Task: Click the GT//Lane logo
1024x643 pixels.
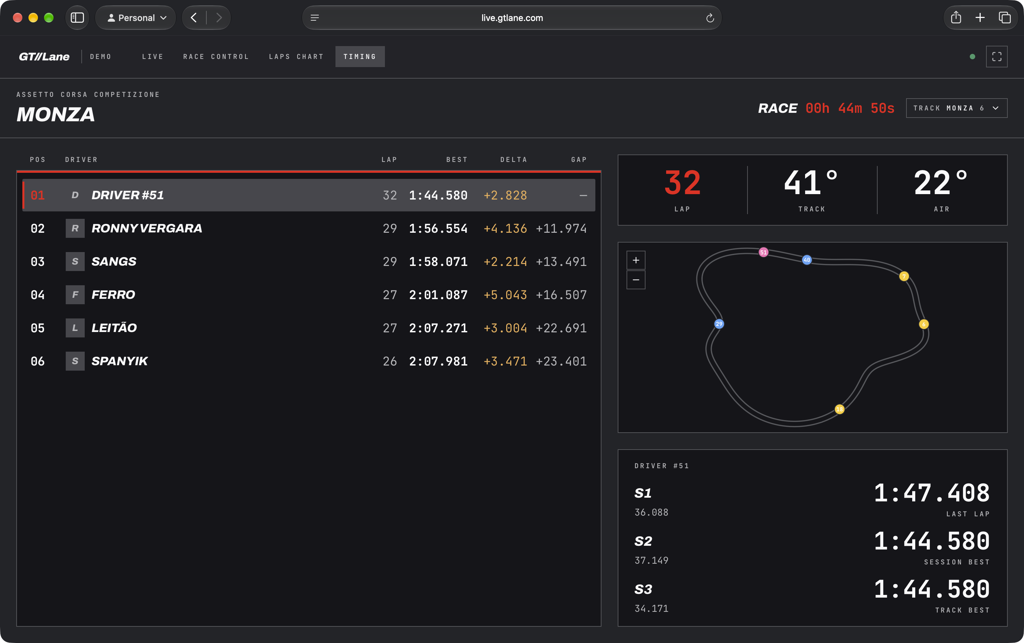Action: (x=44, y=57)
